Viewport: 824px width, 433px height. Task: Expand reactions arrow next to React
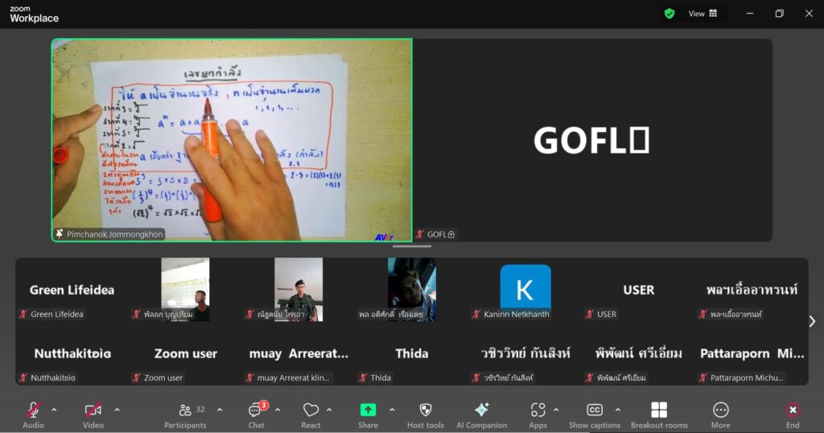[x=329, y=410]
